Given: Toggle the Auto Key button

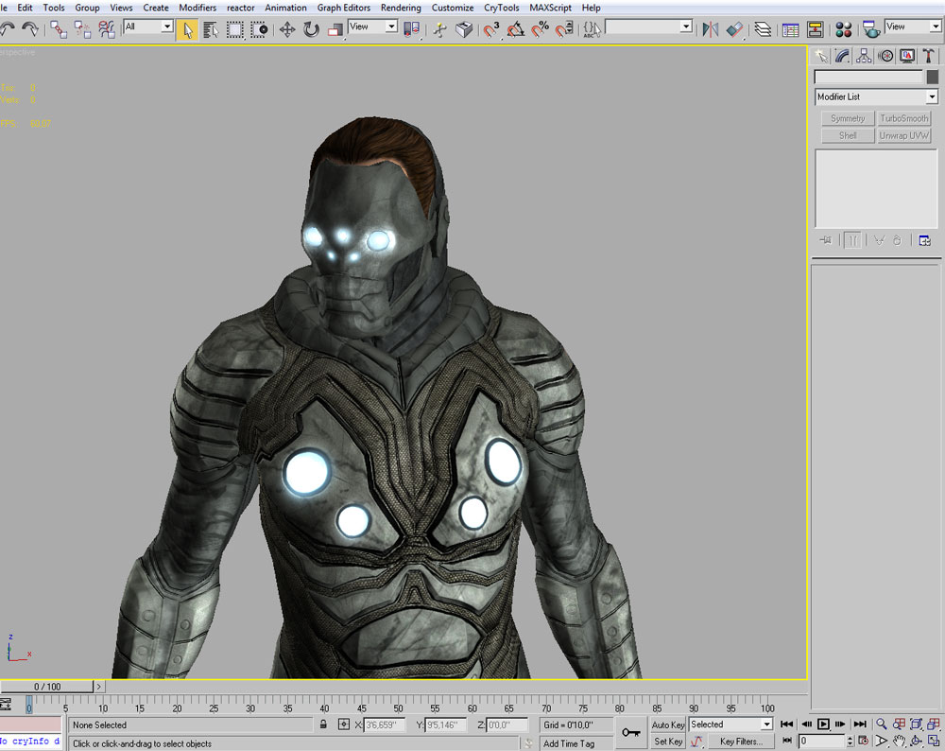Looking at the screenshot, I should pyautogui.click(x=668, y=725).
